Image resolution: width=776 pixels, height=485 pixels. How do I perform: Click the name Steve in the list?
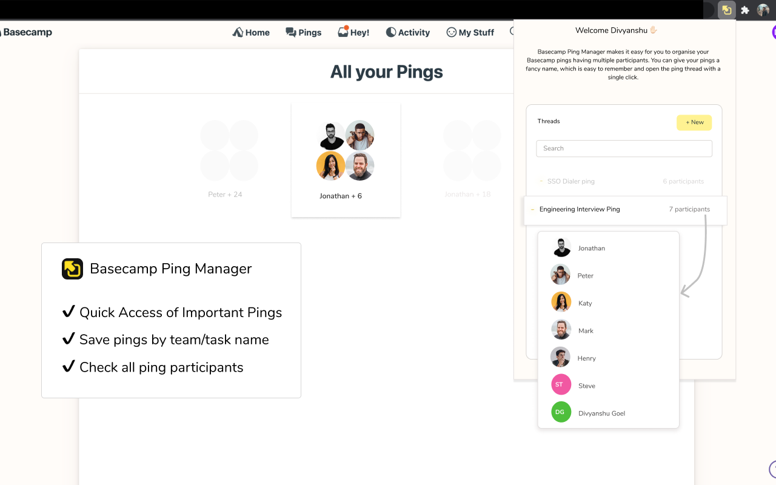pos(587,386)
